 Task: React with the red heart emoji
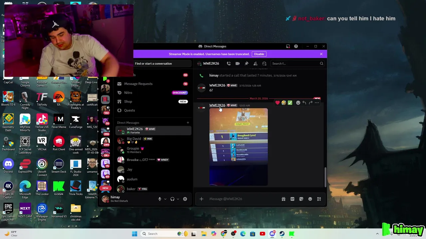point(277,103)
